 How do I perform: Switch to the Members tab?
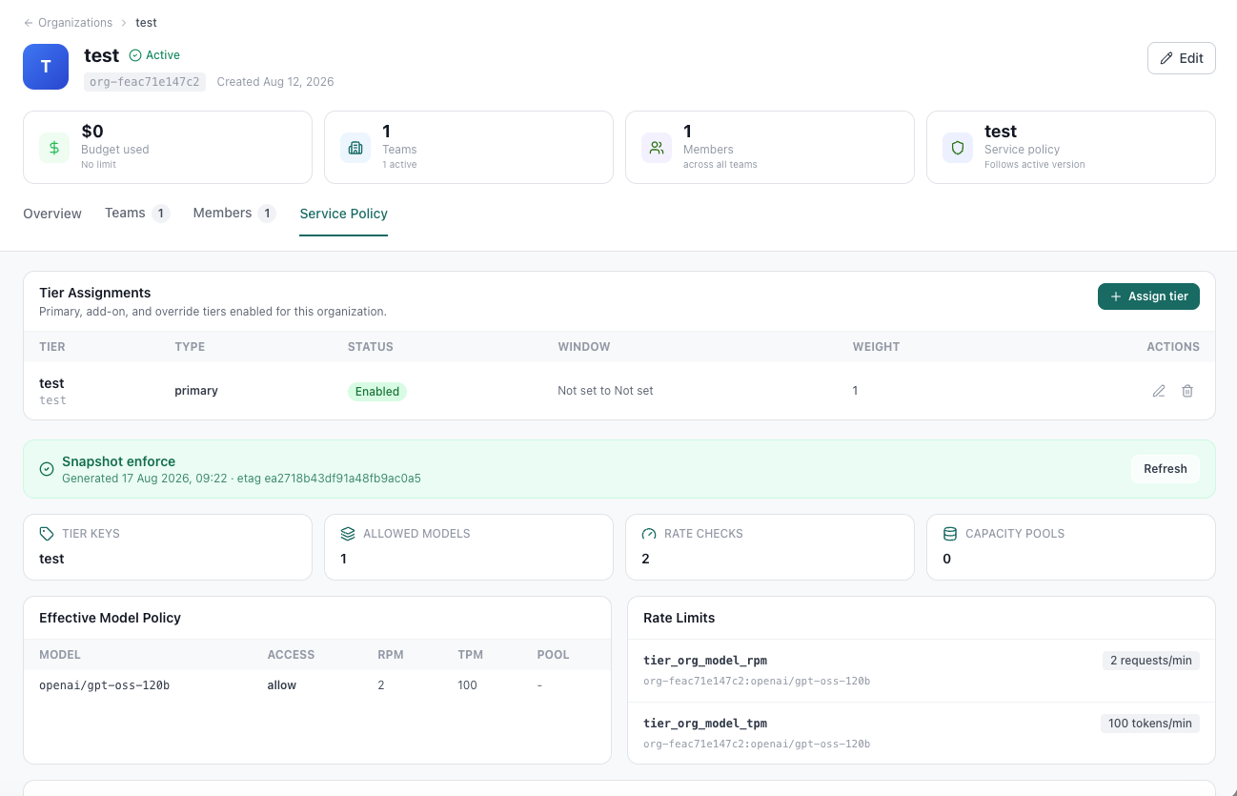click(234, 214)
